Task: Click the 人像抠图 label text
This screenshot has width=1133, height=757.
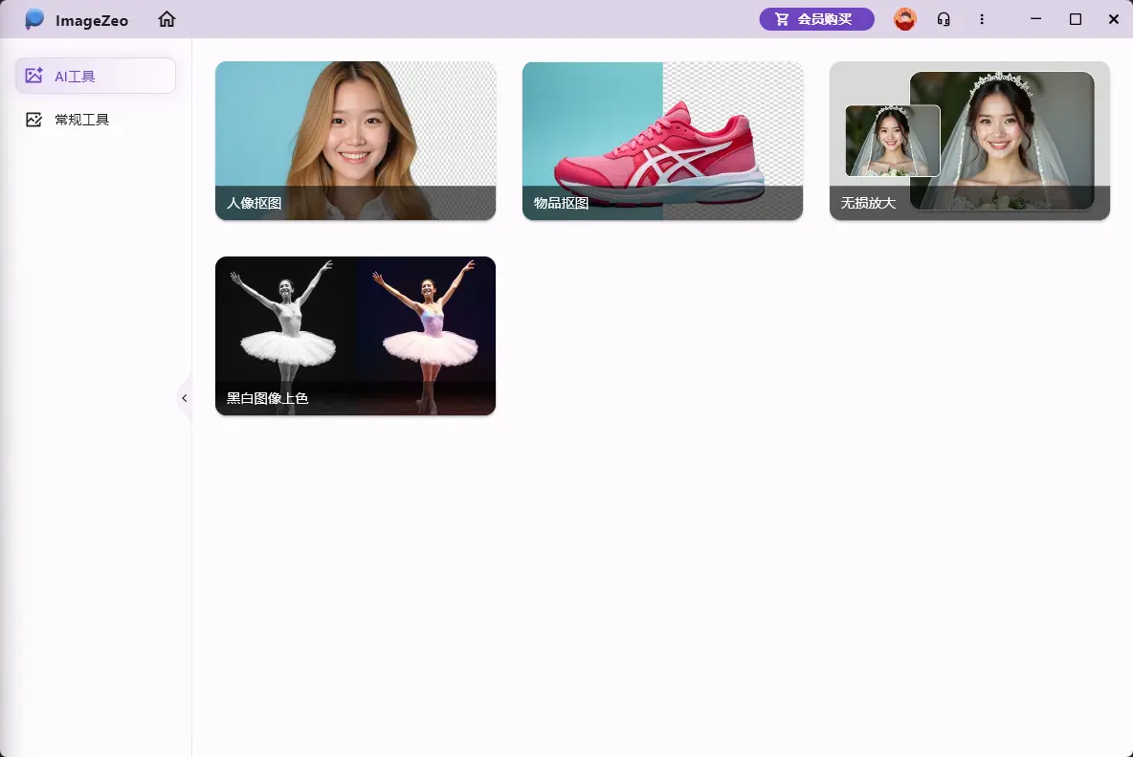Action: [255, 203]
